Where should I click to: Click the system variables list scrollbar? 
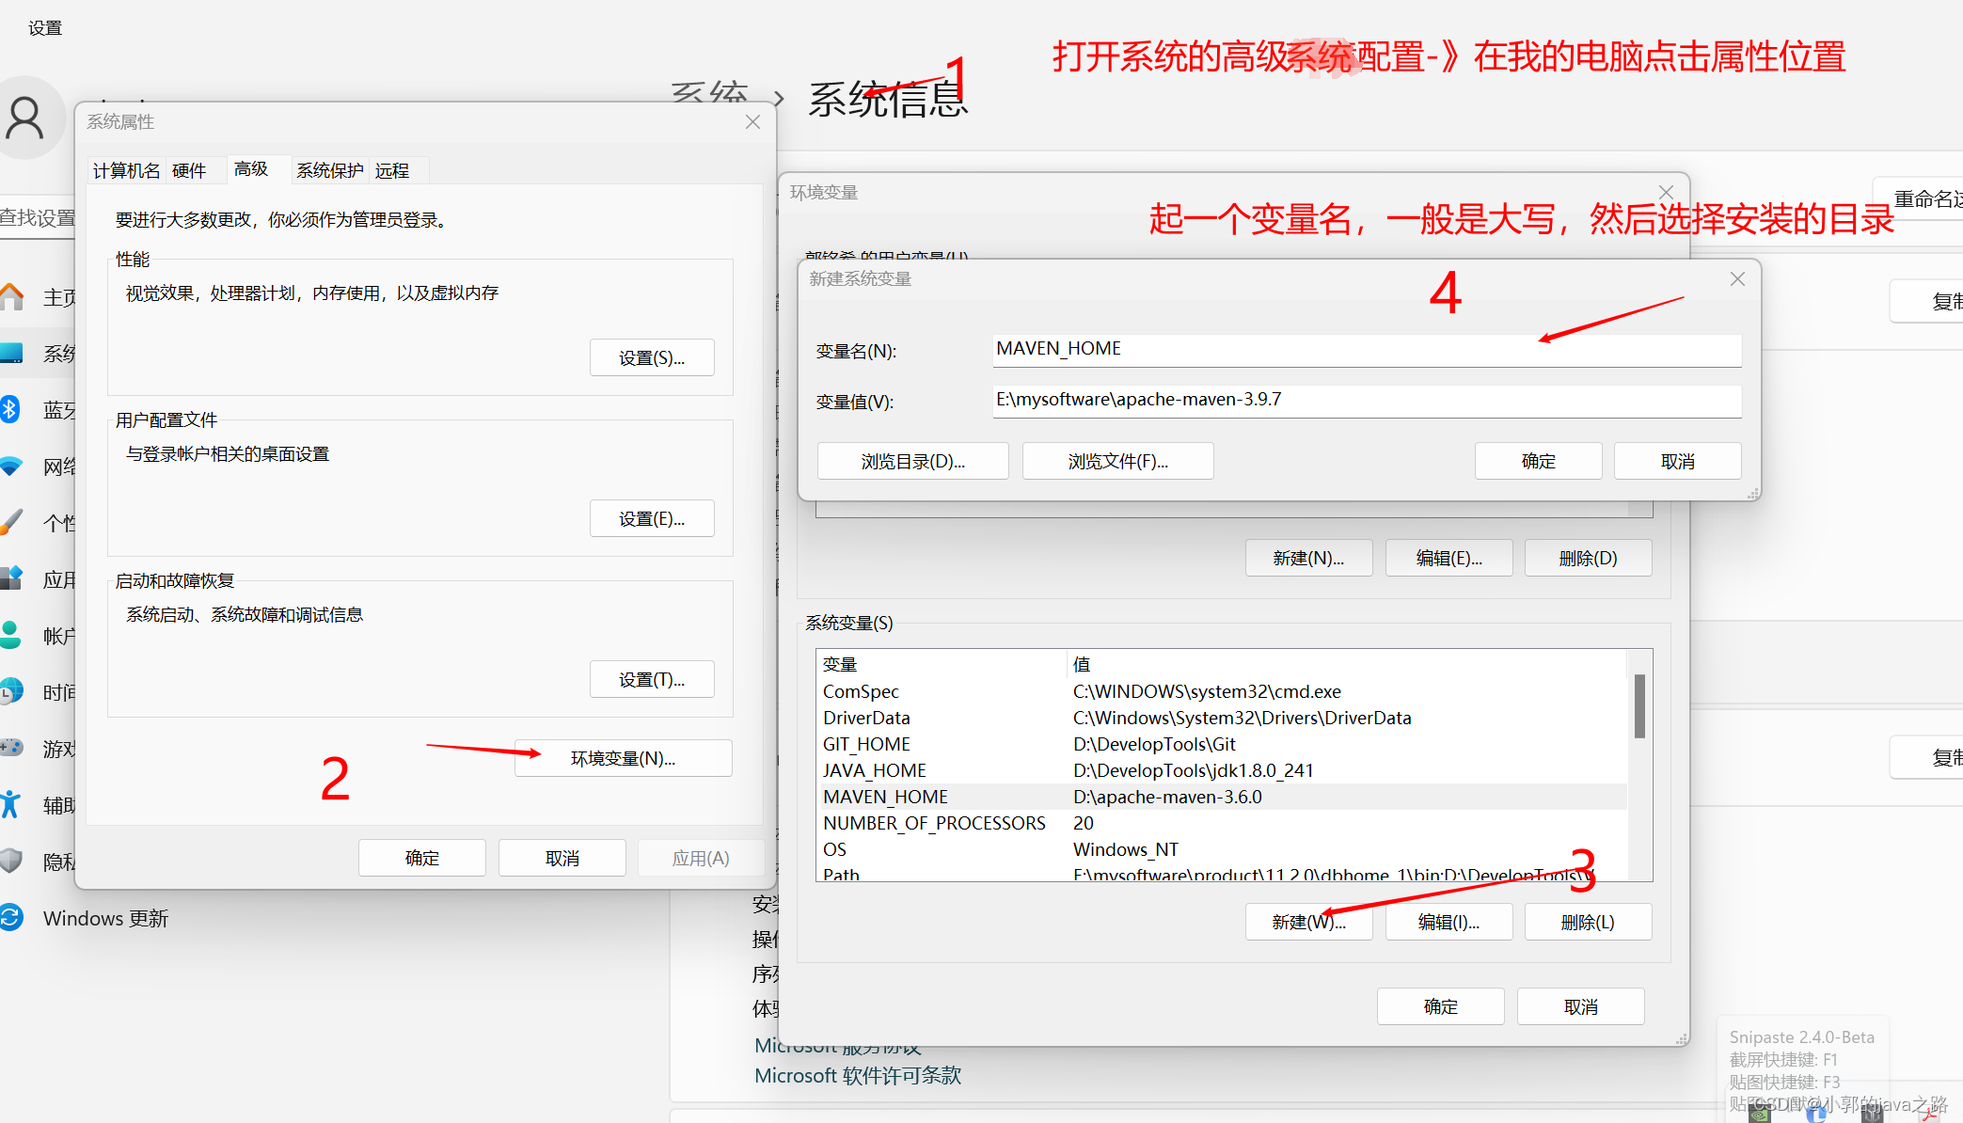(1639, 705)
